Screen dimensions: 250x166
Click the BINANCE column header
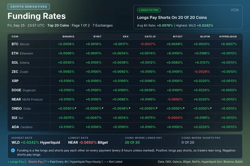68,36
